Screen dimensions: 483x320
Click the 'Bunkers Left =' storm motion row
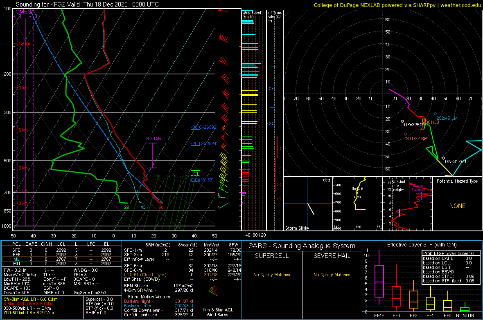tap(159, 306)
